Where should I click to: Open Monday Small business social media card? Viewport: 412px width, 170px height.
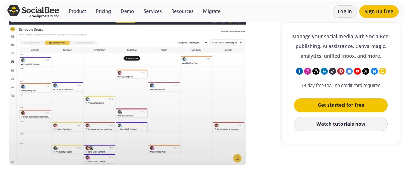(x=35, y=114)
